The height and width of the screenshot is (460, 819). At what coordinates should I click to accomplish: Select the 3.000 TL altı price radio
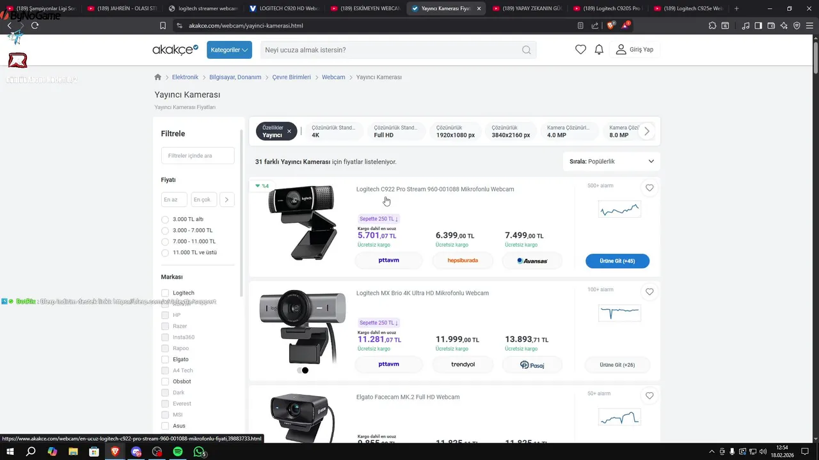[165, 219]
